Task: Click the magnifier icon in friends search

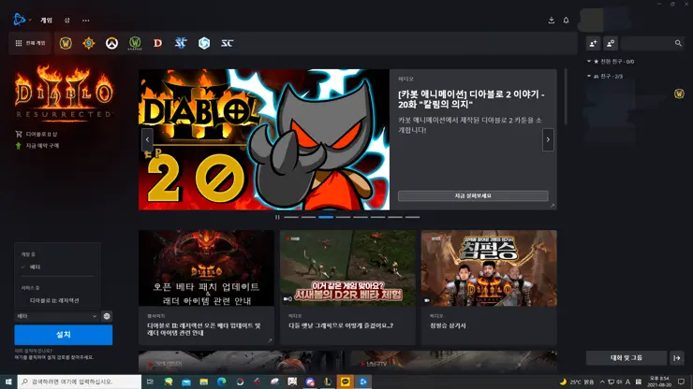Action: 678,43
